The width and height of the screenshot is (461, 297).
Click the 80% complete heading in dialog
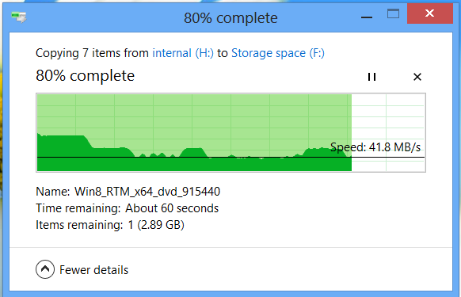[x=86, y=76]
